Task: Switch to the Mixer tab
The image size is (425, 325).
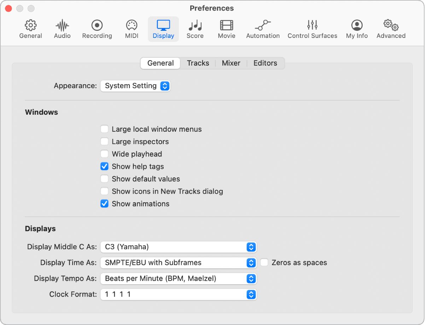Action: (231, 63)
